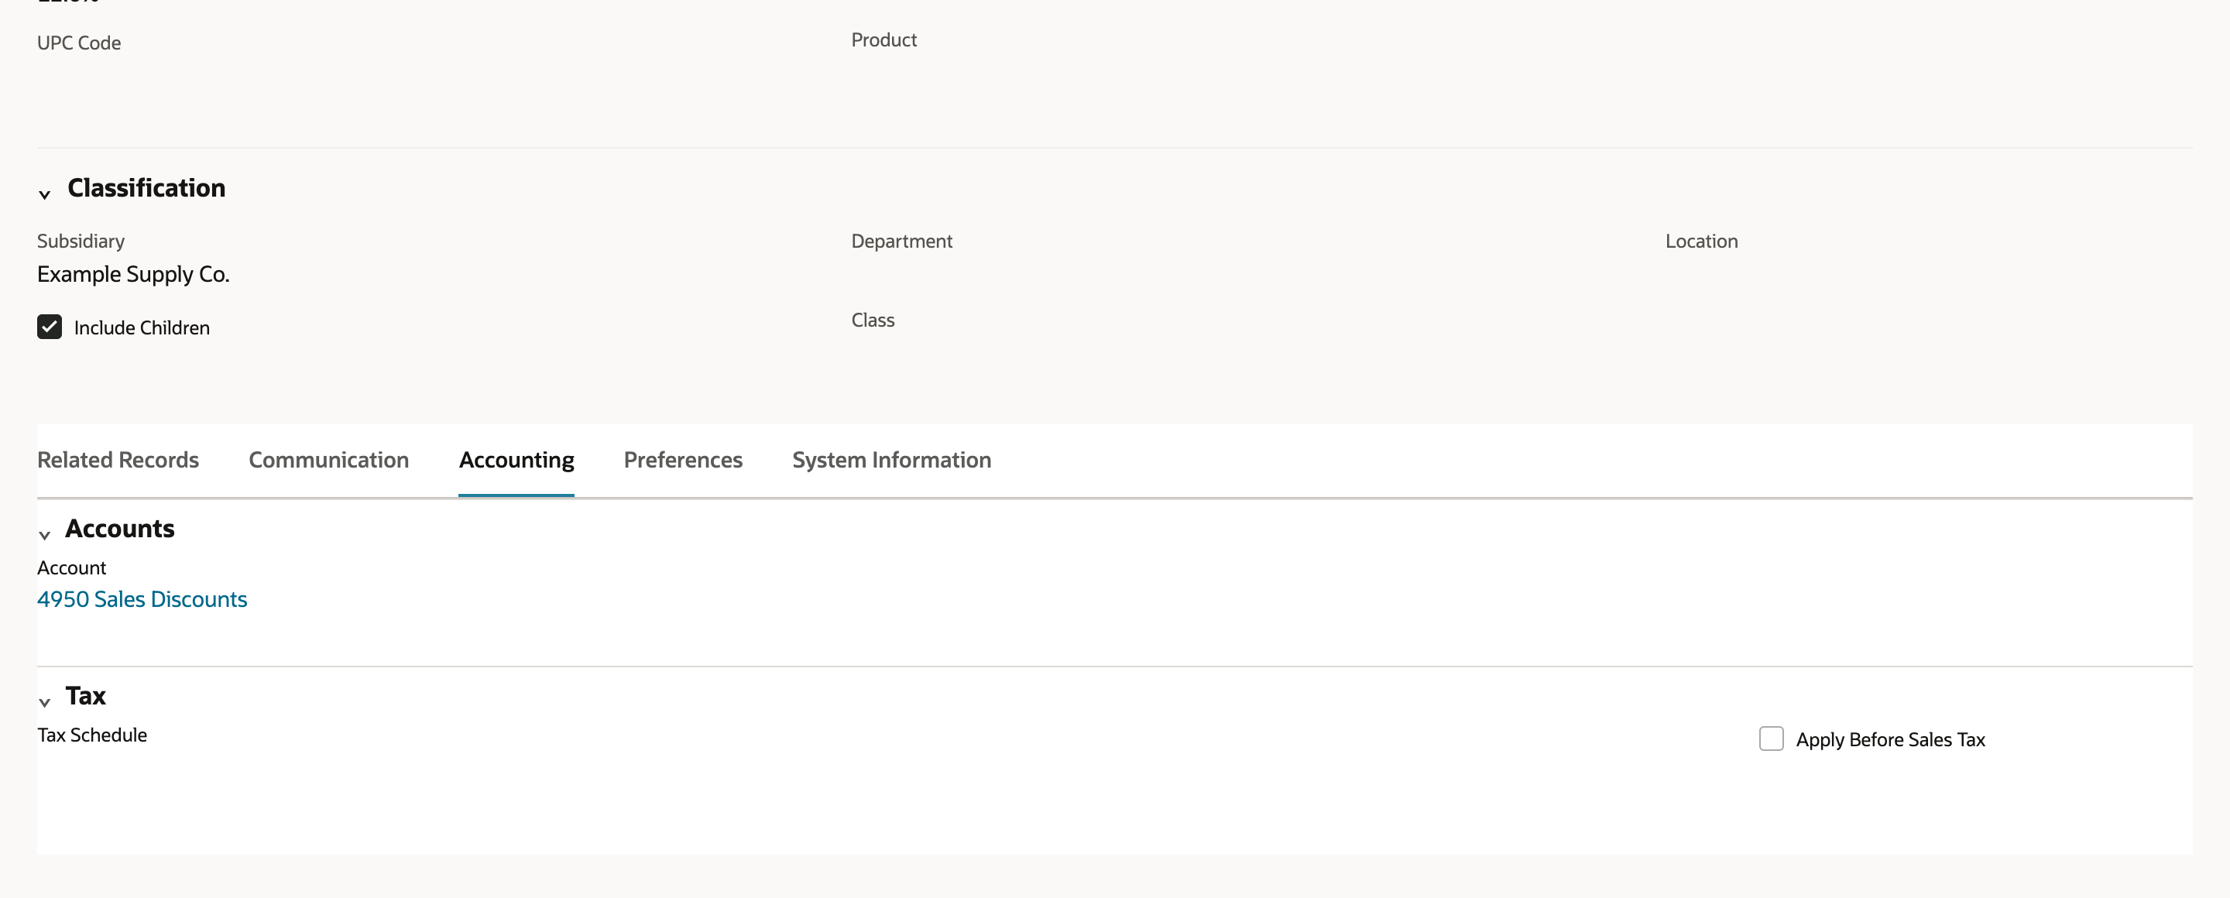
Task: Click the Include Children label text
Action: [x=142, y=328]
